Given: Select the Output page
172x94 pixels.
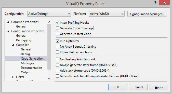Looking at the screenshot, I should click(x=26, y=72).
